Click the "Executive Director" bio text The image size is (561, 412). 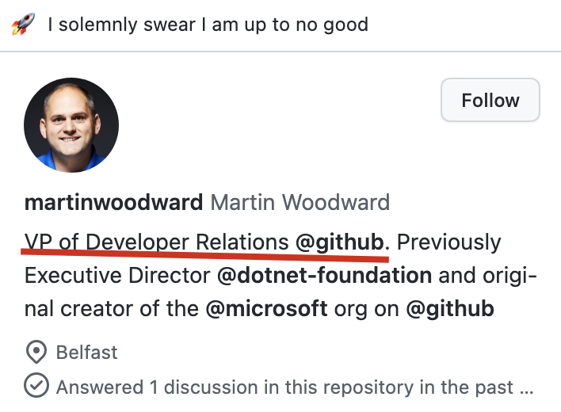click(x=117, y=276)
